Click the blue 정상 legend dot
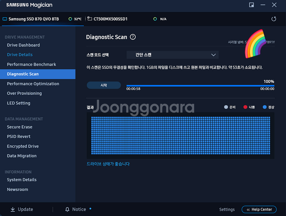The width and height of the screenshot is (286, 216). pos(265,107)
